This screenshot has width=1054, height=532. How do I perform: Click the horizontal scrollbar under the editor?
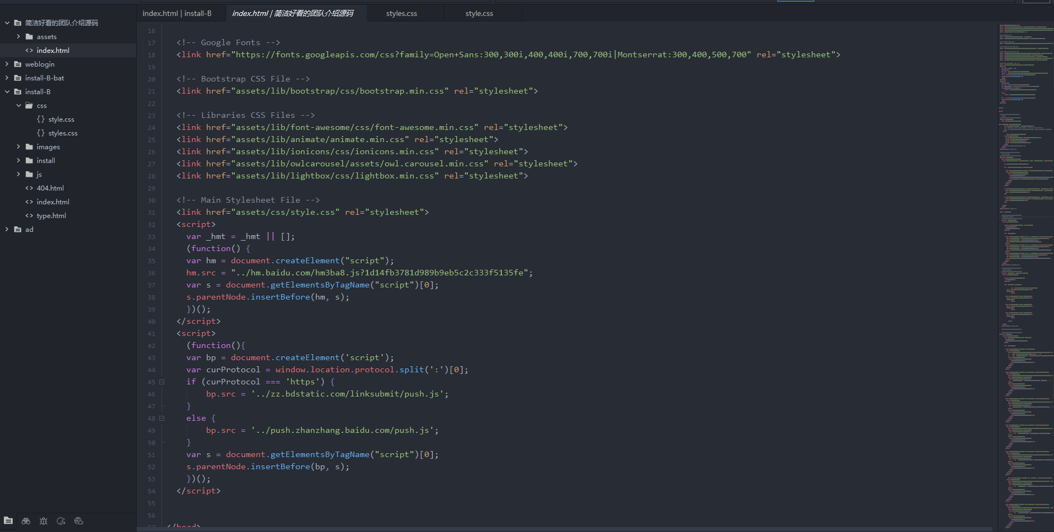pyautogui.click(x=565, y=529)
